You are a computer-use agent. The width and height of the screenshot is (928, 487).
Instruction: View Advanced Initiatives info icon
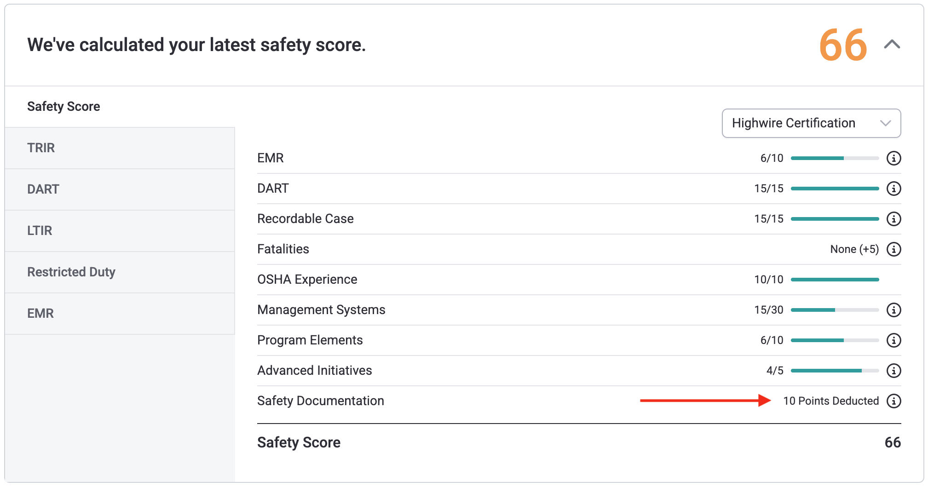tap(893, 371)
